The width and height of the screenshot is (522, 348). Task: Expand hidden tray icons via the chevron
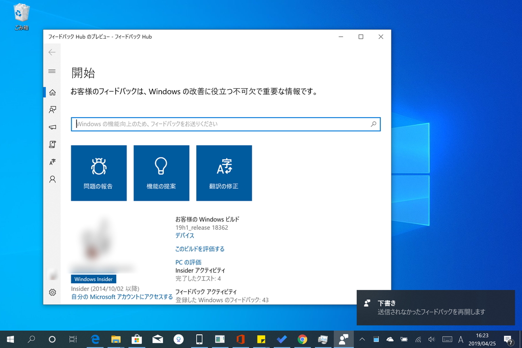click(x=362, y=339)
